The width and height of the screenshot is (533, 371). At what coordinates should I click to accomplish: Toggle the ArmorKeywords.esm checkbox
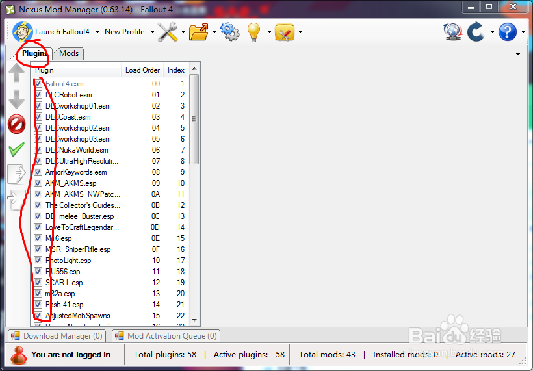click(x=38, y=172)
